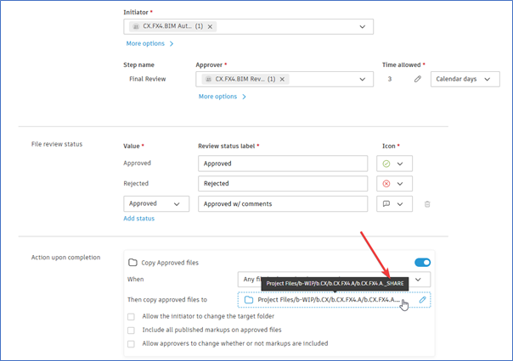Click the folder icon beside Copy Approved files
Screen dimensions: 513x361
click(x=132, y=263)
